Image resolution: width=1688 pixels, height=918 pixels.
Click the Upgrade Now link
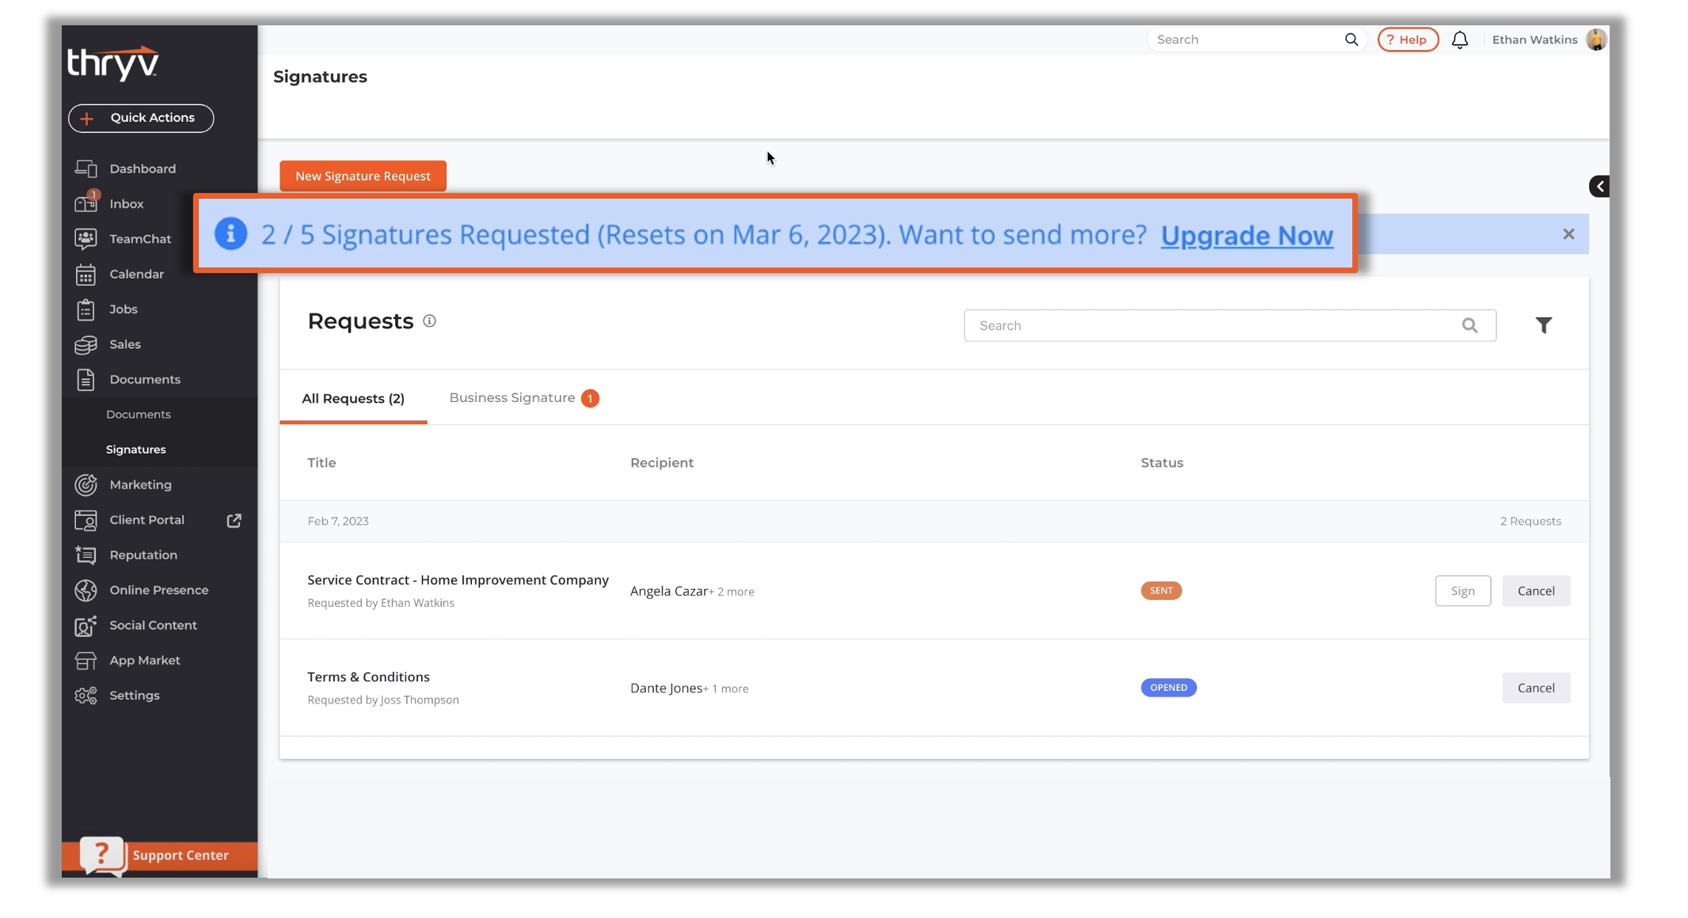pos(1247,235)
